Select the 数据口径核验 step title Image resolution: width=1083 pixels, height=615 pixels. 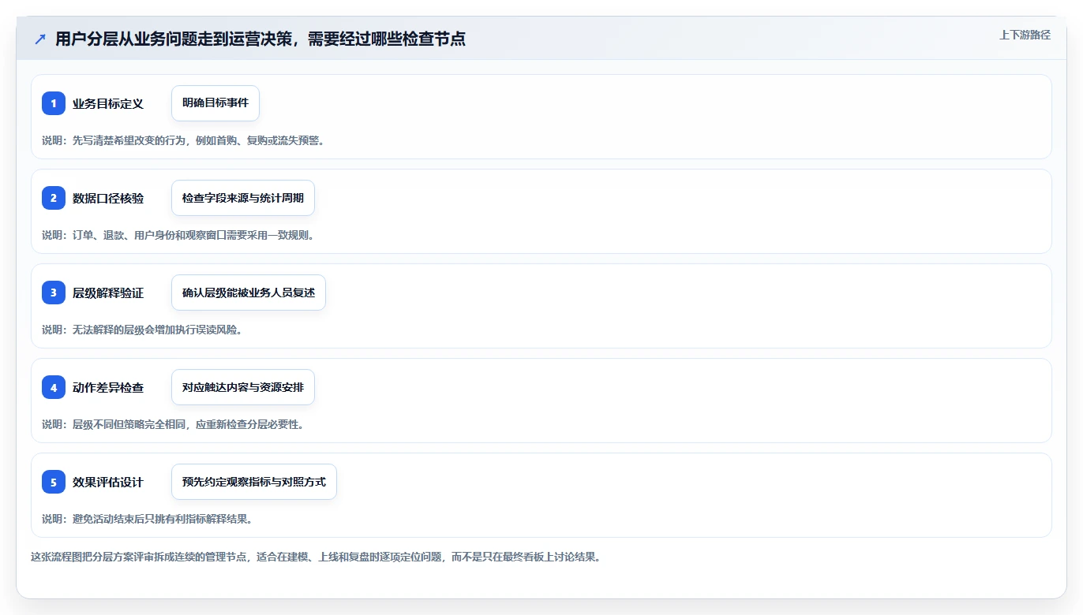point(108,199)
